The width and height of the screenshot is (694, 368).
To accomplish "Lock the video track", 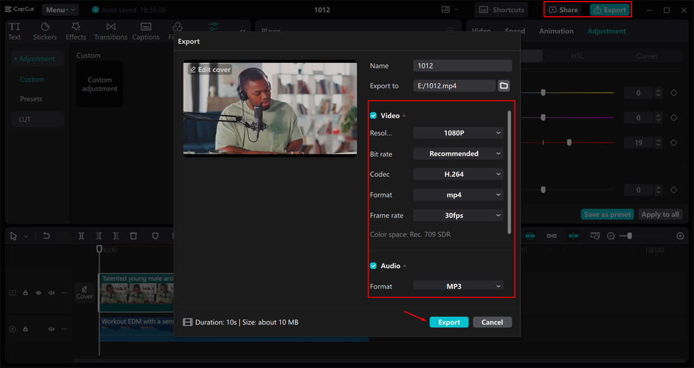I will pyautogui.click(x=25, y=293).
